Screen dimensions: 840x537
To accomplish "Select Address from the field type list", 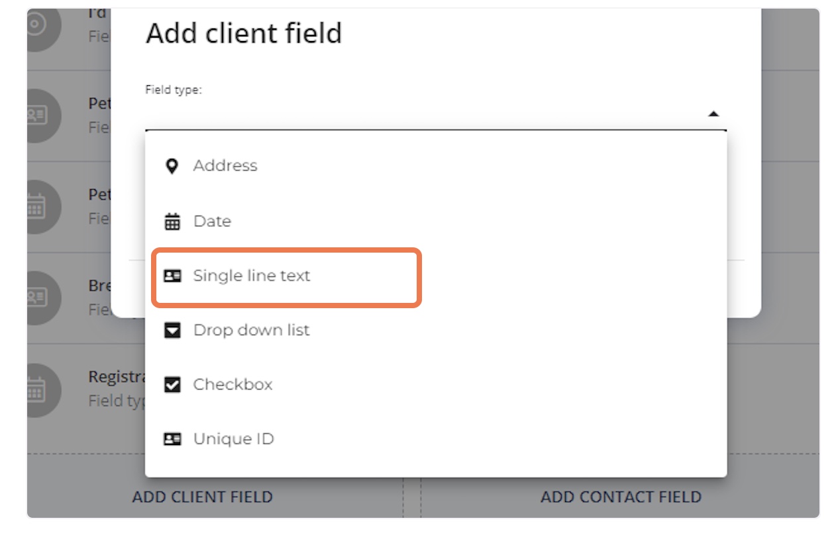I will (x=225, y=165).
